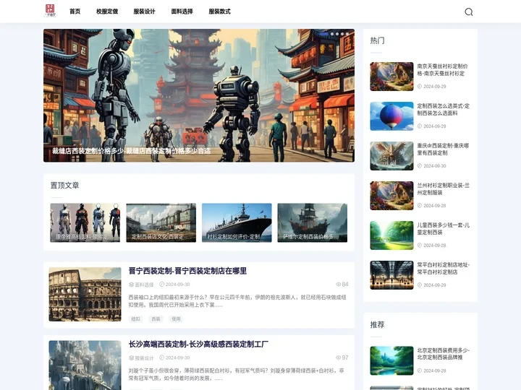Click the thumbnail beside 南京天蚕丝衬衫 article

(391, 77)
